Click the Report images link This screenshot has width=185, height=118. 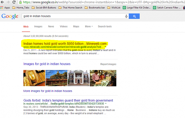(108, 64)
